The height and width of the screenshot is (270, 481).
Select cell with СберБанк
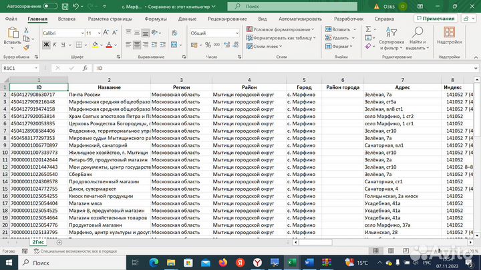(109, 174)
